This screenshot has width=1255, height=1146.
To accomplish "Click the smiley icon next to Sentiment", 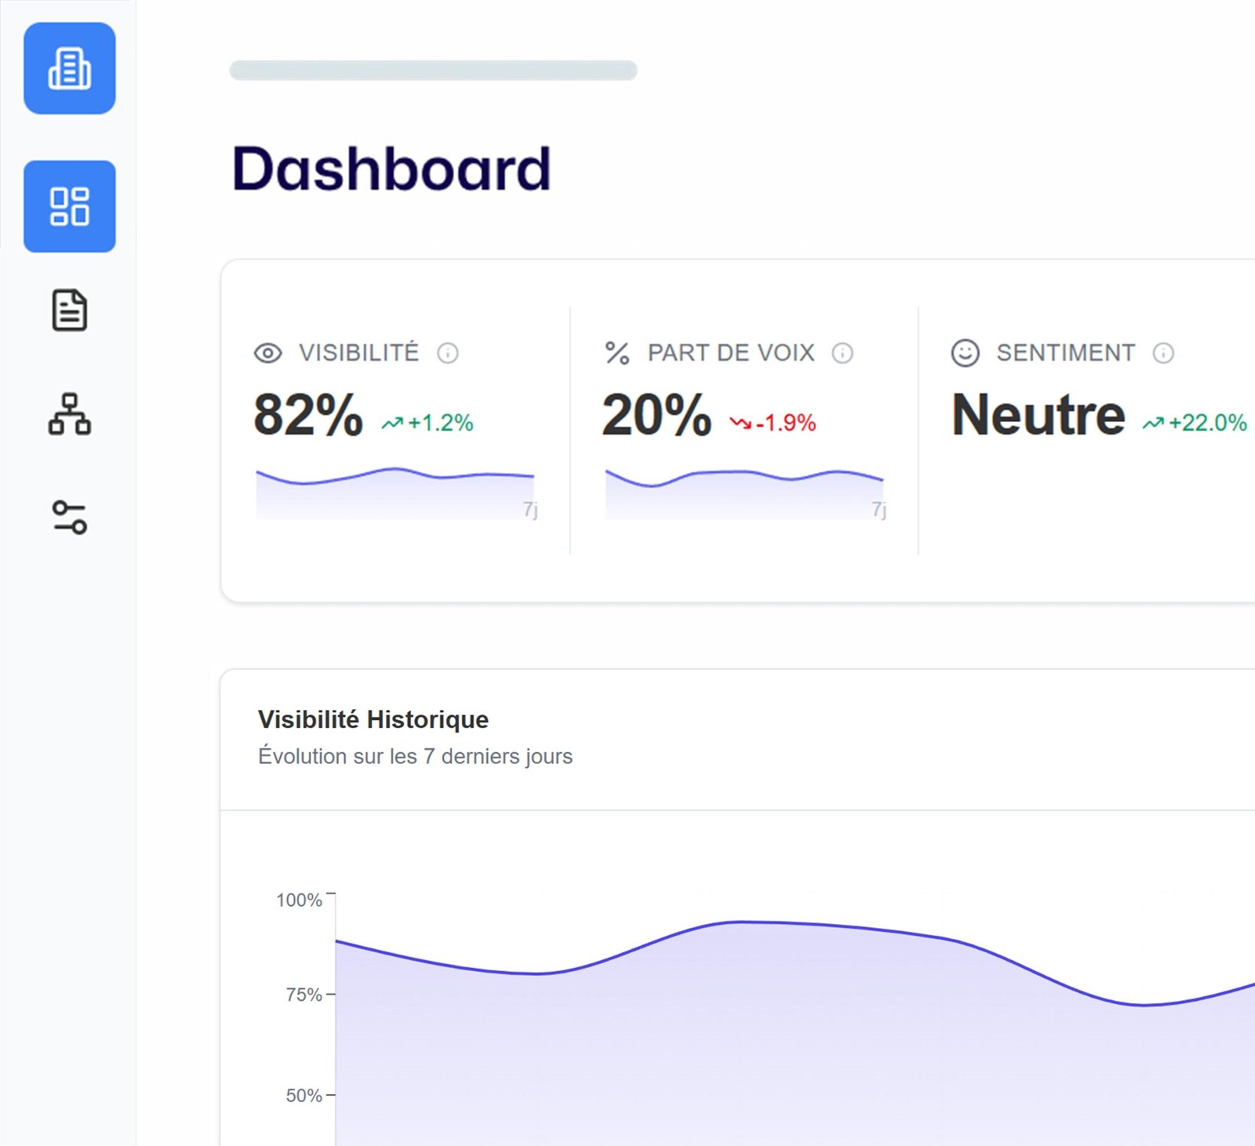I will pos(965,353).
